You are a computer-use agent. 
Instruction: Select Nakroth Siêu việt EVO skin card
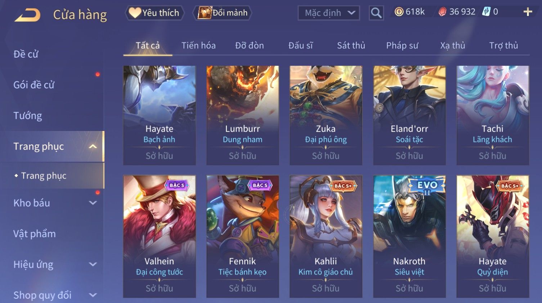click(409, 236)
